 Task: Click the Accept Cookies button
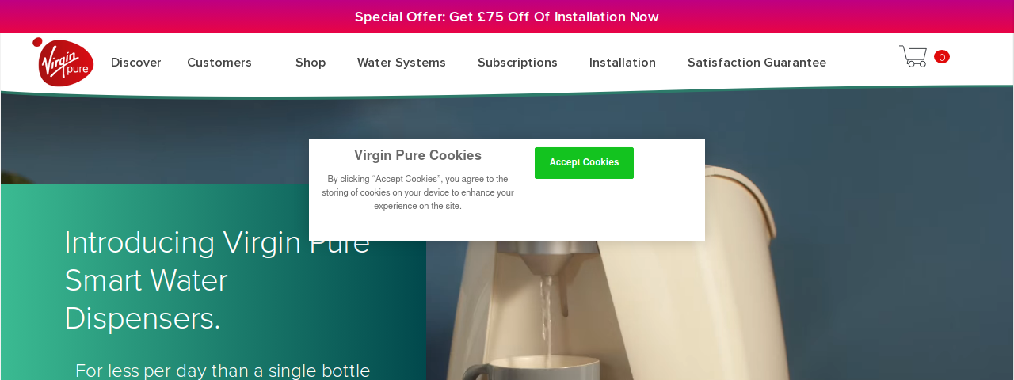584,163
